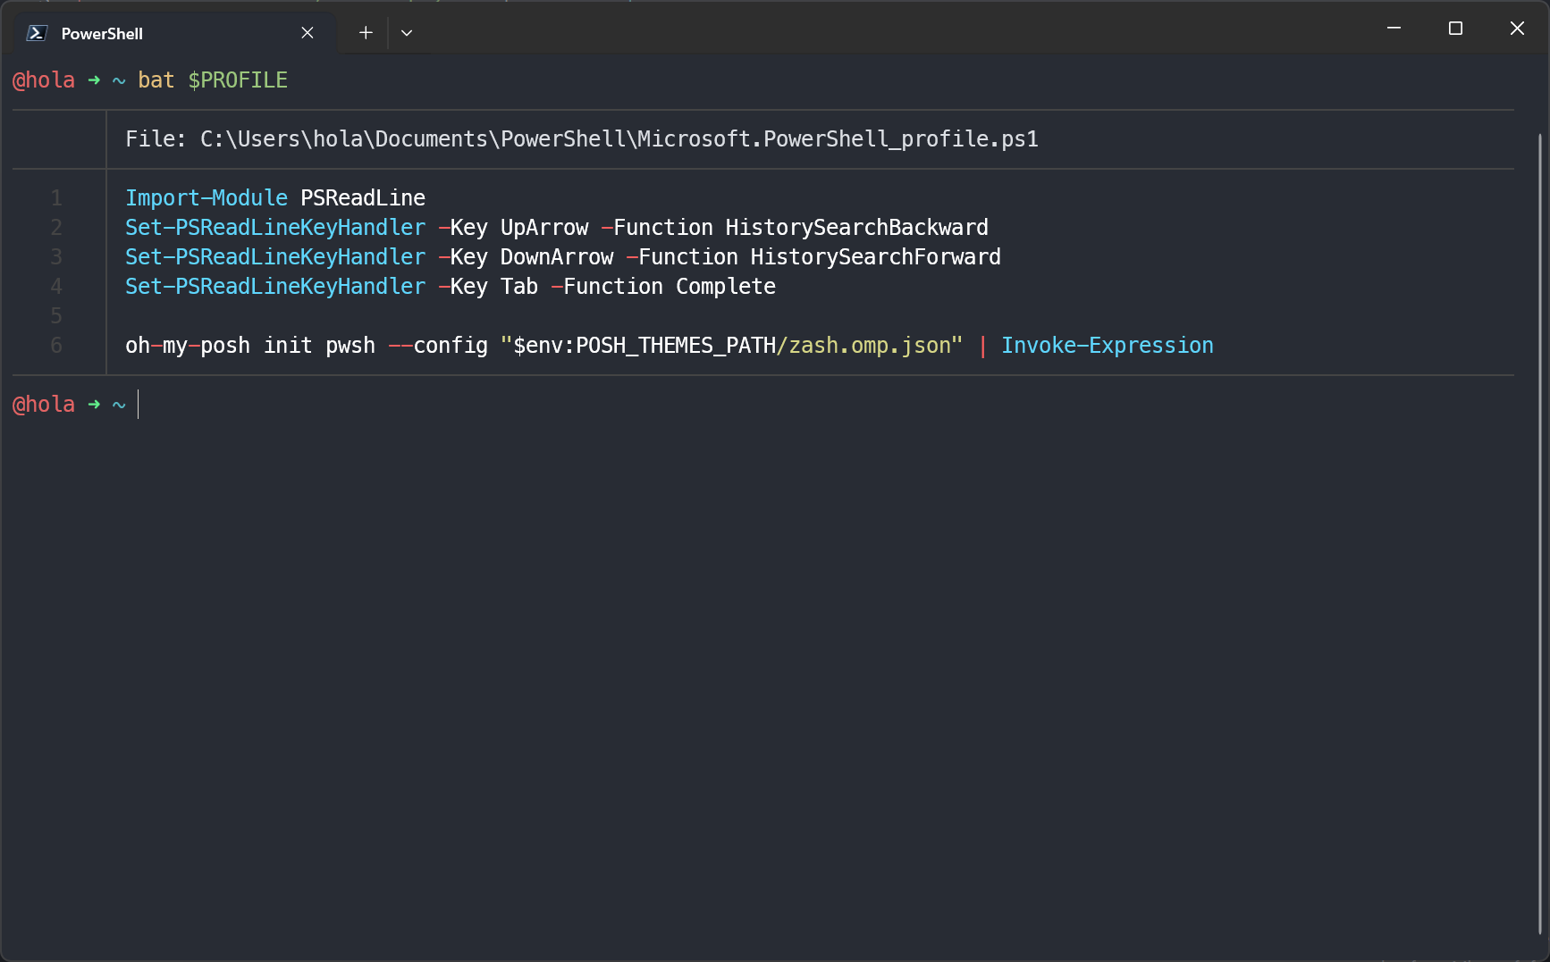Click 'Tab' key name on line 4
The width and height of the screenshot is (1550, 962).
pyautogui.click(x=519, y=287)
